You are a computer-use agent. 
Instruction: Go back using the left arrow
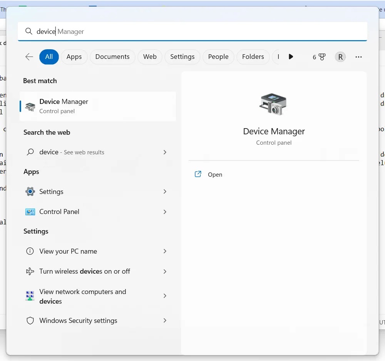29,57
